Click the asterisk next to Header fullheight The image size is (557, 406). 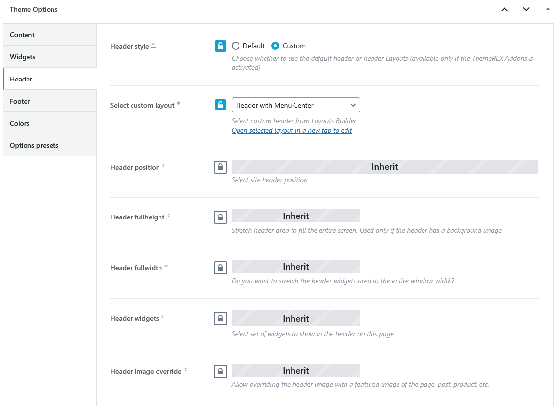coord(169,216)
